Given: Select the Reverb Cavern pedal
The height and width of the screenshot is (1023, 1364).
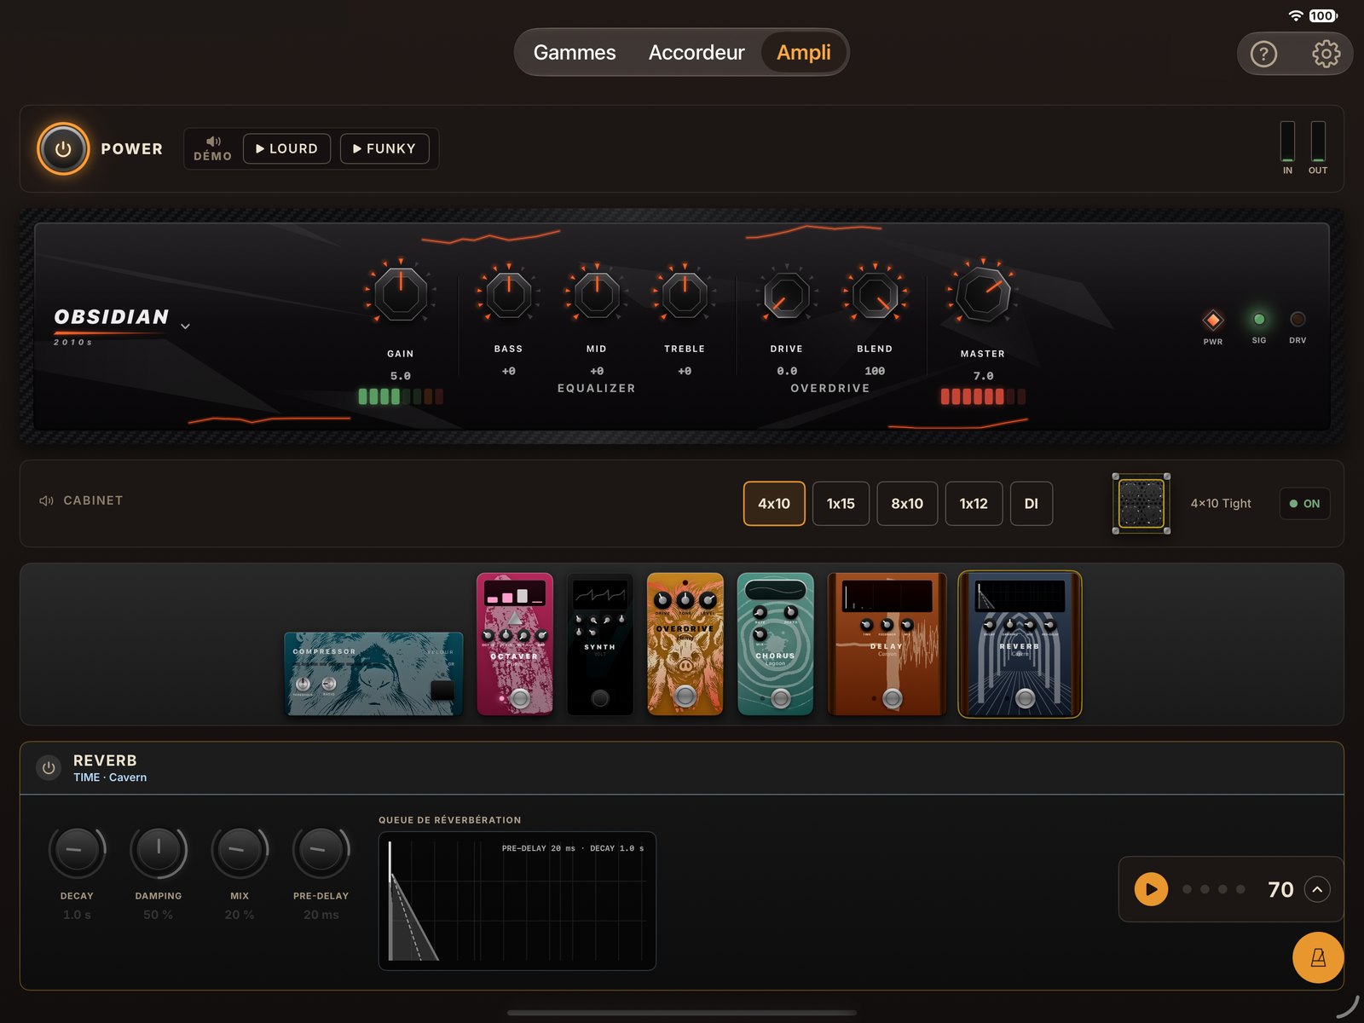Looking at the screenshot, I should 1020,644.
